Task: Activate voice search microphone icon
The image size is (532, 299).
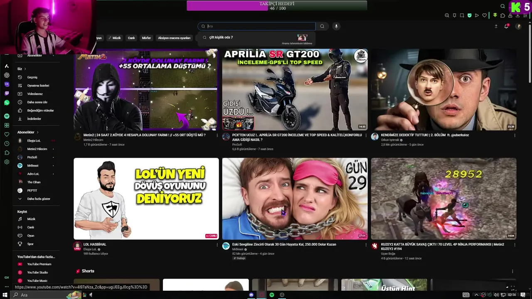Action: 336,26
